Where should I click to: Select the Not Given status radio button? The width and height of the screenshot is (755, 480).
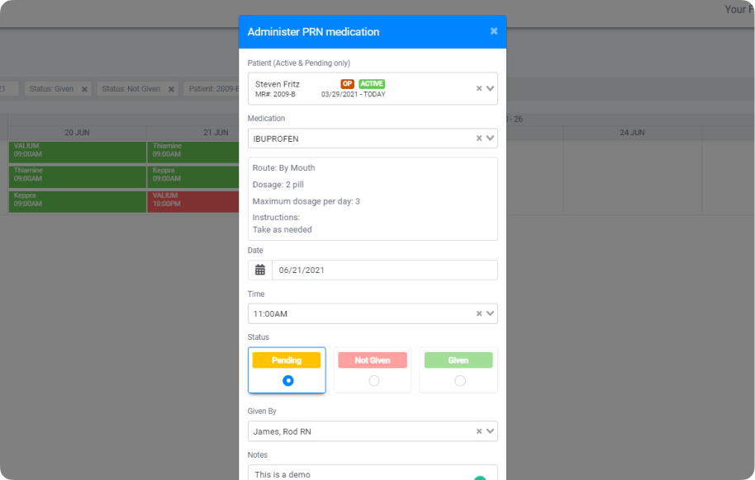(x=373, y=380)
